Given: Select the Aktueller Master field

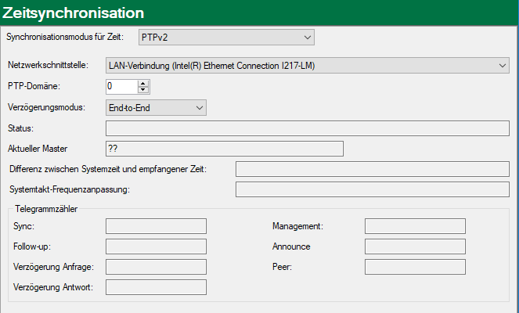Looking at the screenshot, I should click(224, 149).
